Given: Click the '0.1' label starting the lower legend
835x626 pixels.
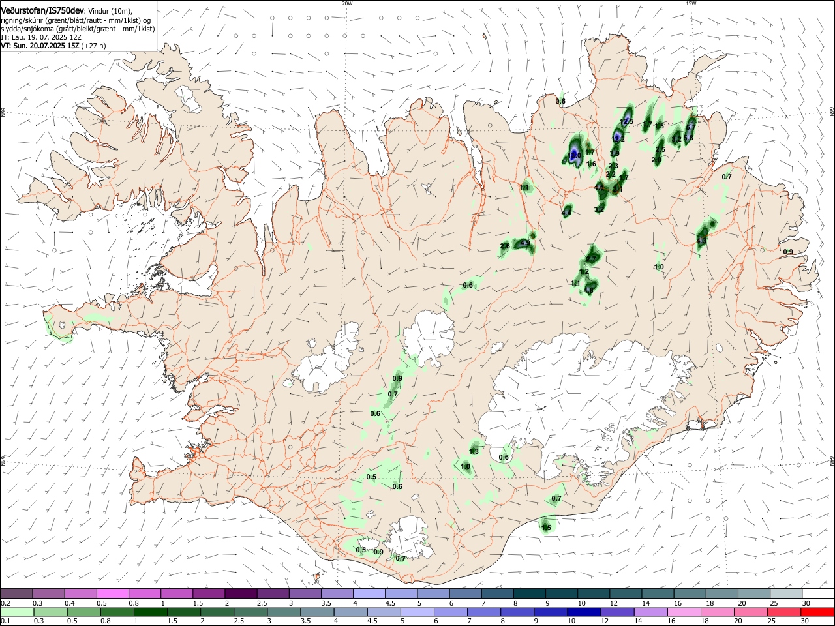Looking at the screenshot, I should click(x=5, y=622).
